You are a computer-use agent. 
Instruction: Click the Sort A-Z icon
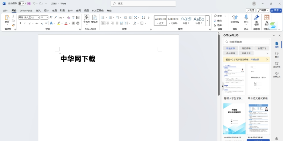pos(143,17)
